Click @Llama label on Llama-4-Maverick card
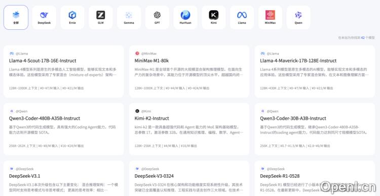 pos(273,54)
